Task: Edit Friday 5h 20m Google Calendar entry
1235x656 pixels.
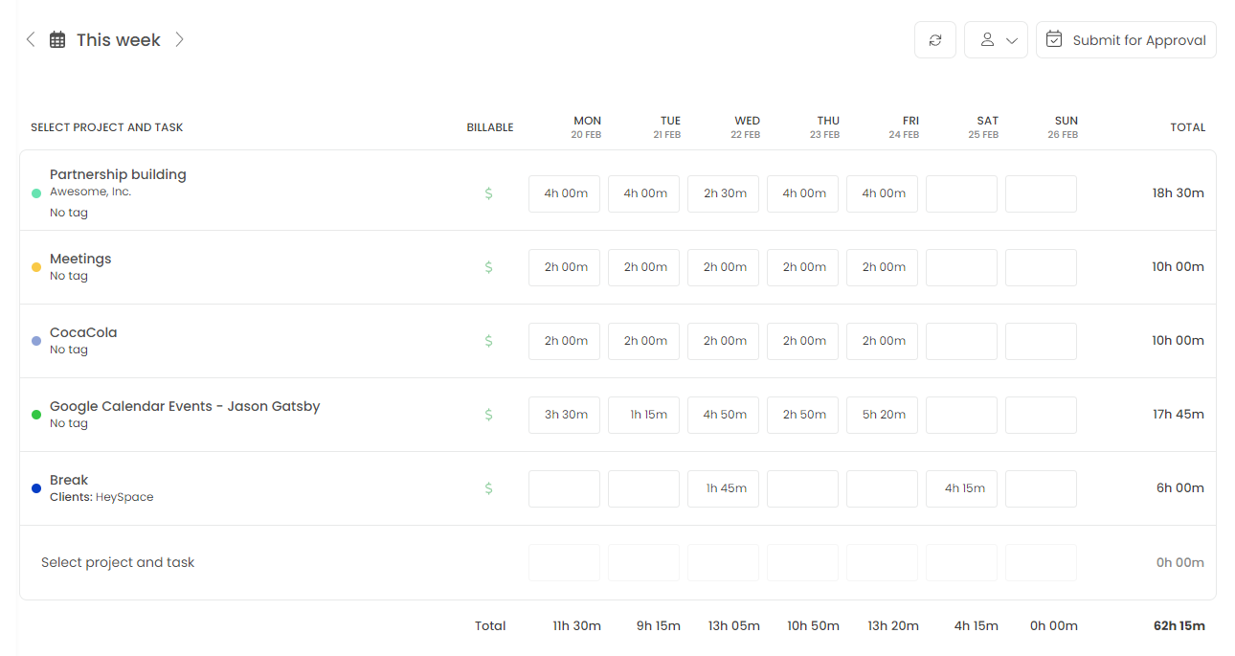Action: click(883, 415)
